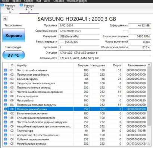Image resolution: width=153 pixels, height=148 pixels.
Task: Click the status icon for attribute 08
Action: pos(5,96)
